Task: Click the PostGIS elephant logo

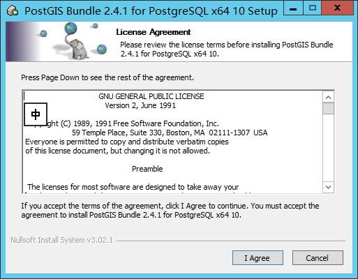Action: coord(77,50)
